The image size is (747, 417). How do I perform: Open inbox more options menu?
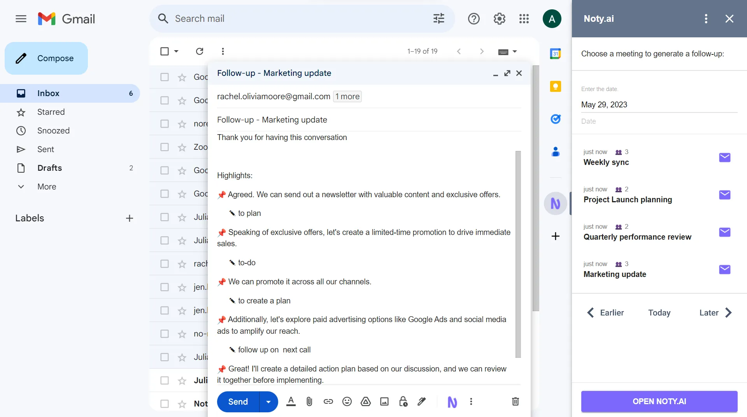tap(223, 51)
